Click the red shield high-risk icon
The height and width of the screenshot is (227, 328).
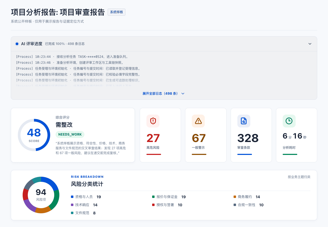click(153, 121)
